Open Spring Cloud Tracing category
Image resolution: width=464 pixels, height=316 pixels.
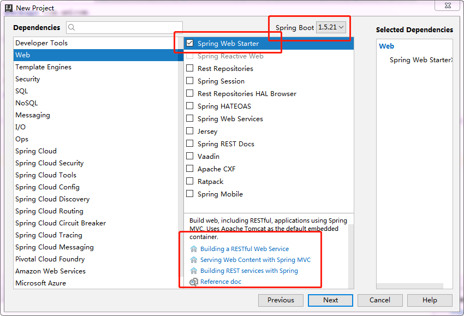point(96,235)
